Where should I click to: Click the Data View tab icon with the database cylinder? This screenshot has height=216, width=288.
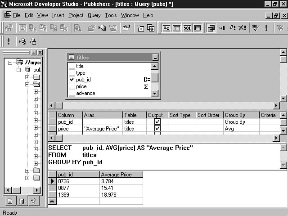pyautogui.click(x=22, y=201)
